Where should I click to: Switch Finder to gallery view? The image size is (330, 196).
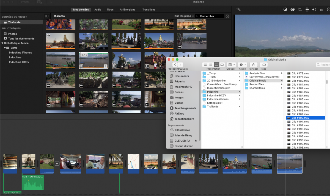[x=222, y=65]
